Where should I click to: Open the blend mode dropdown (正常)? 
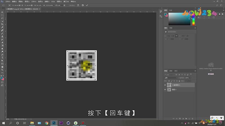[171, 78]
